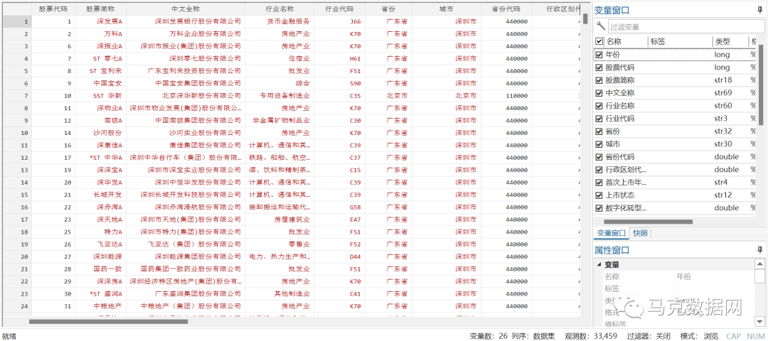Uncheck the 省份 variable checkbox
Viewport: 768px width, 341px height.
click(x=599, y=131)
